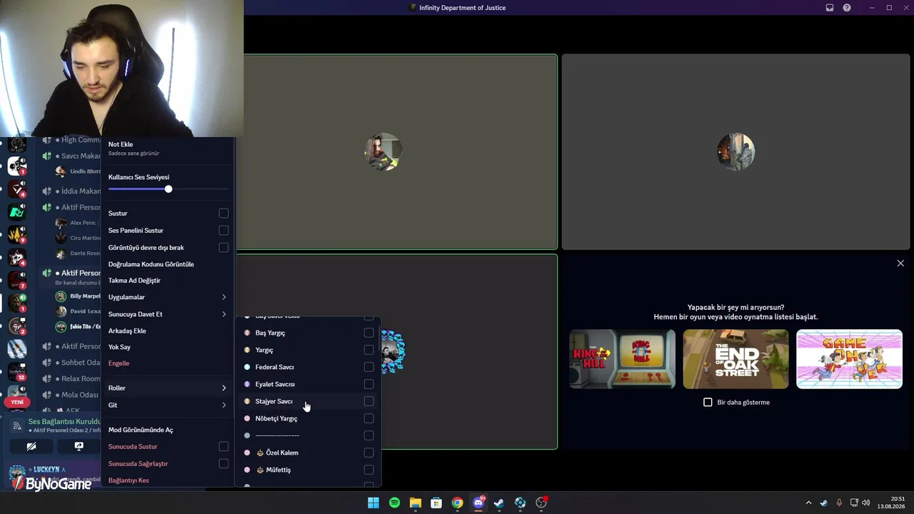The width and height of the screenshot is (914, 514).
Task: Open Ciro Martine's avatar in voice channel
Action: click(61, 238)
